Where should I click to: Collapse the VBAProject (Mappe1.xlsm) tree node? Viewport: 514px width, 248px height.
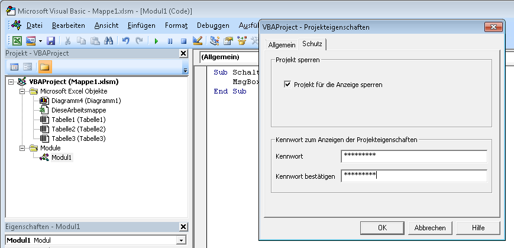click(x=12, y=82)
